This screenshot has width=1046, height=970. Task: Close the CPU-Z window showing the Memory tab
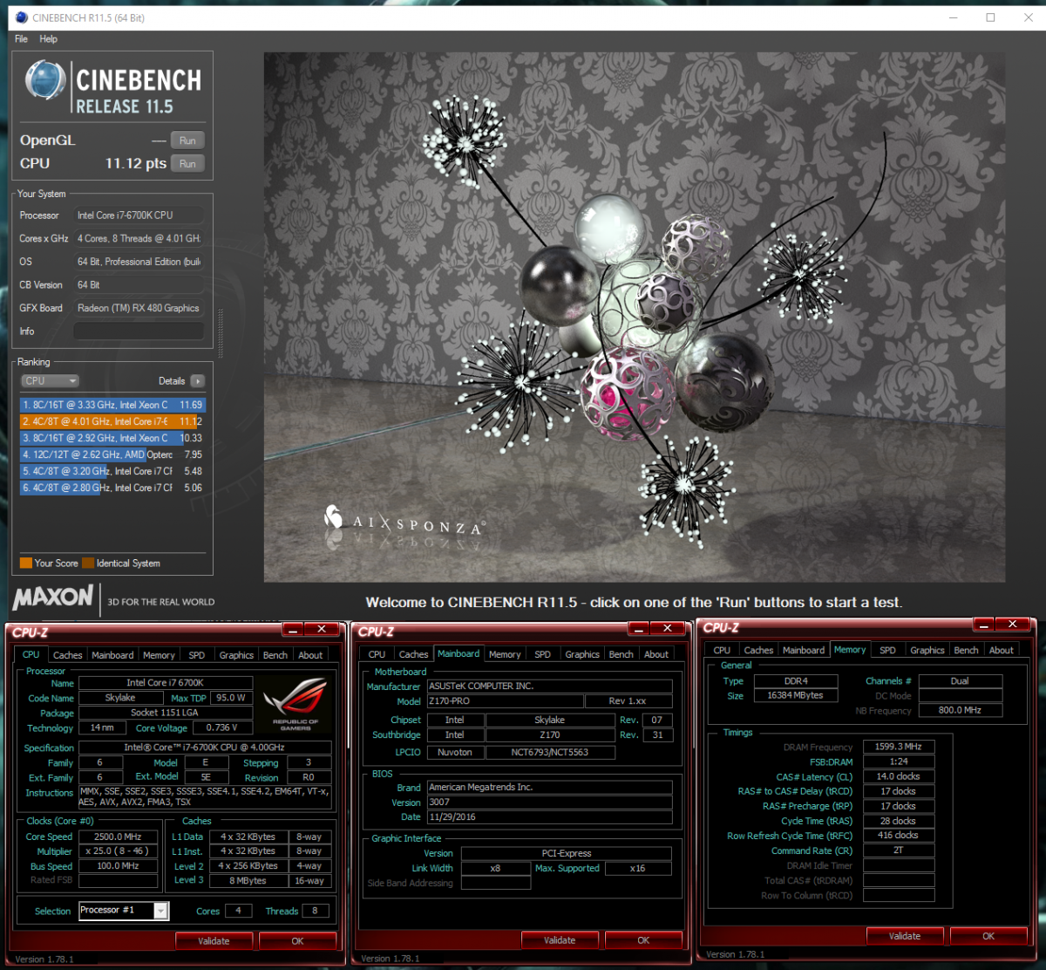(1013, 625)
